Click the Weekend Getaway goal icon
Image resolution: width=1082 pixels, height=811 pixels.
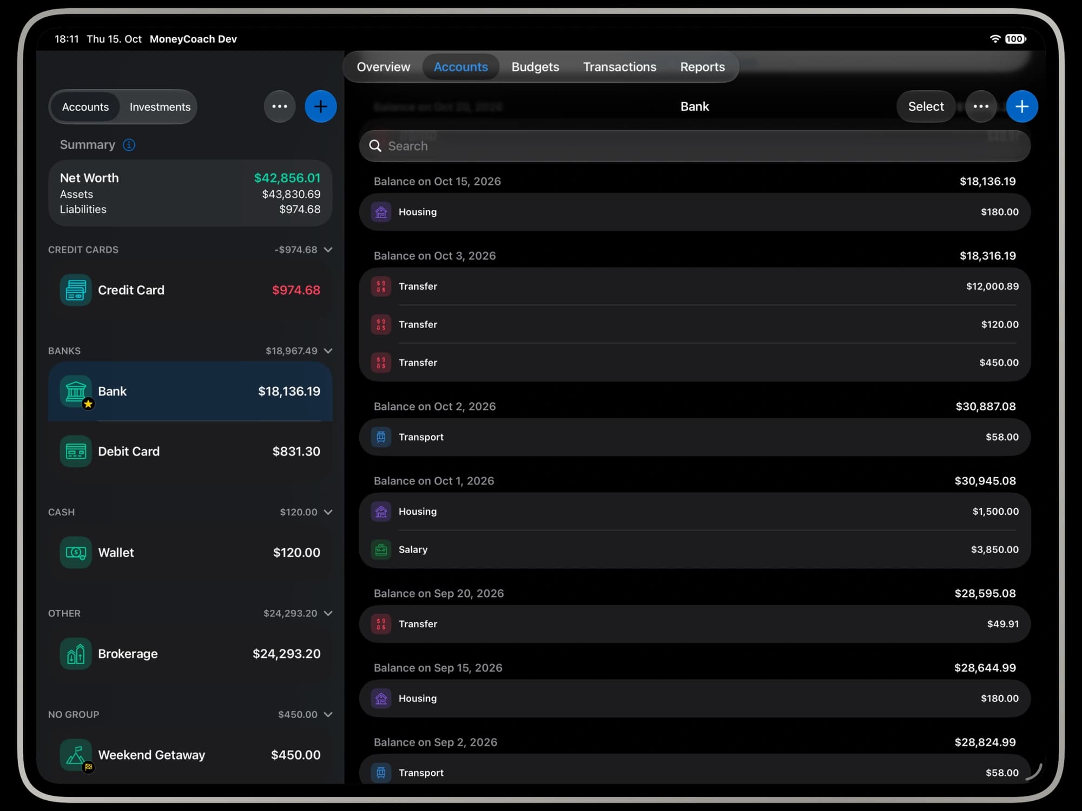[x=76, y=755]
